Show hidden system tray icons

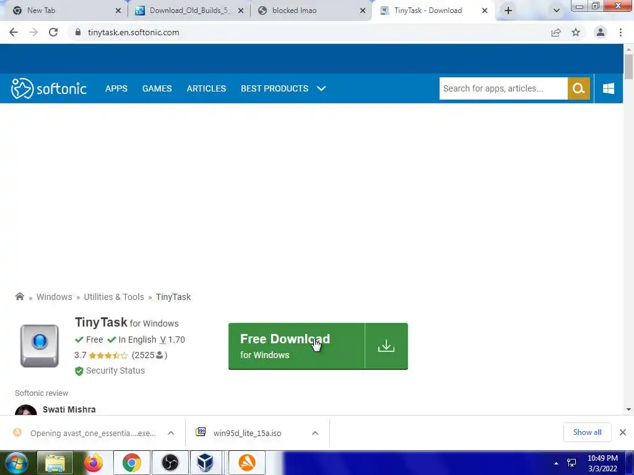[556, 463]
